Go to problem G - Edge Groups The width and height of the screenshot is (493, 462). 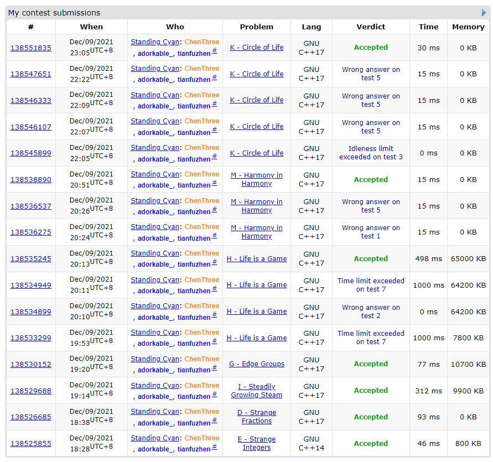point(257,364)
